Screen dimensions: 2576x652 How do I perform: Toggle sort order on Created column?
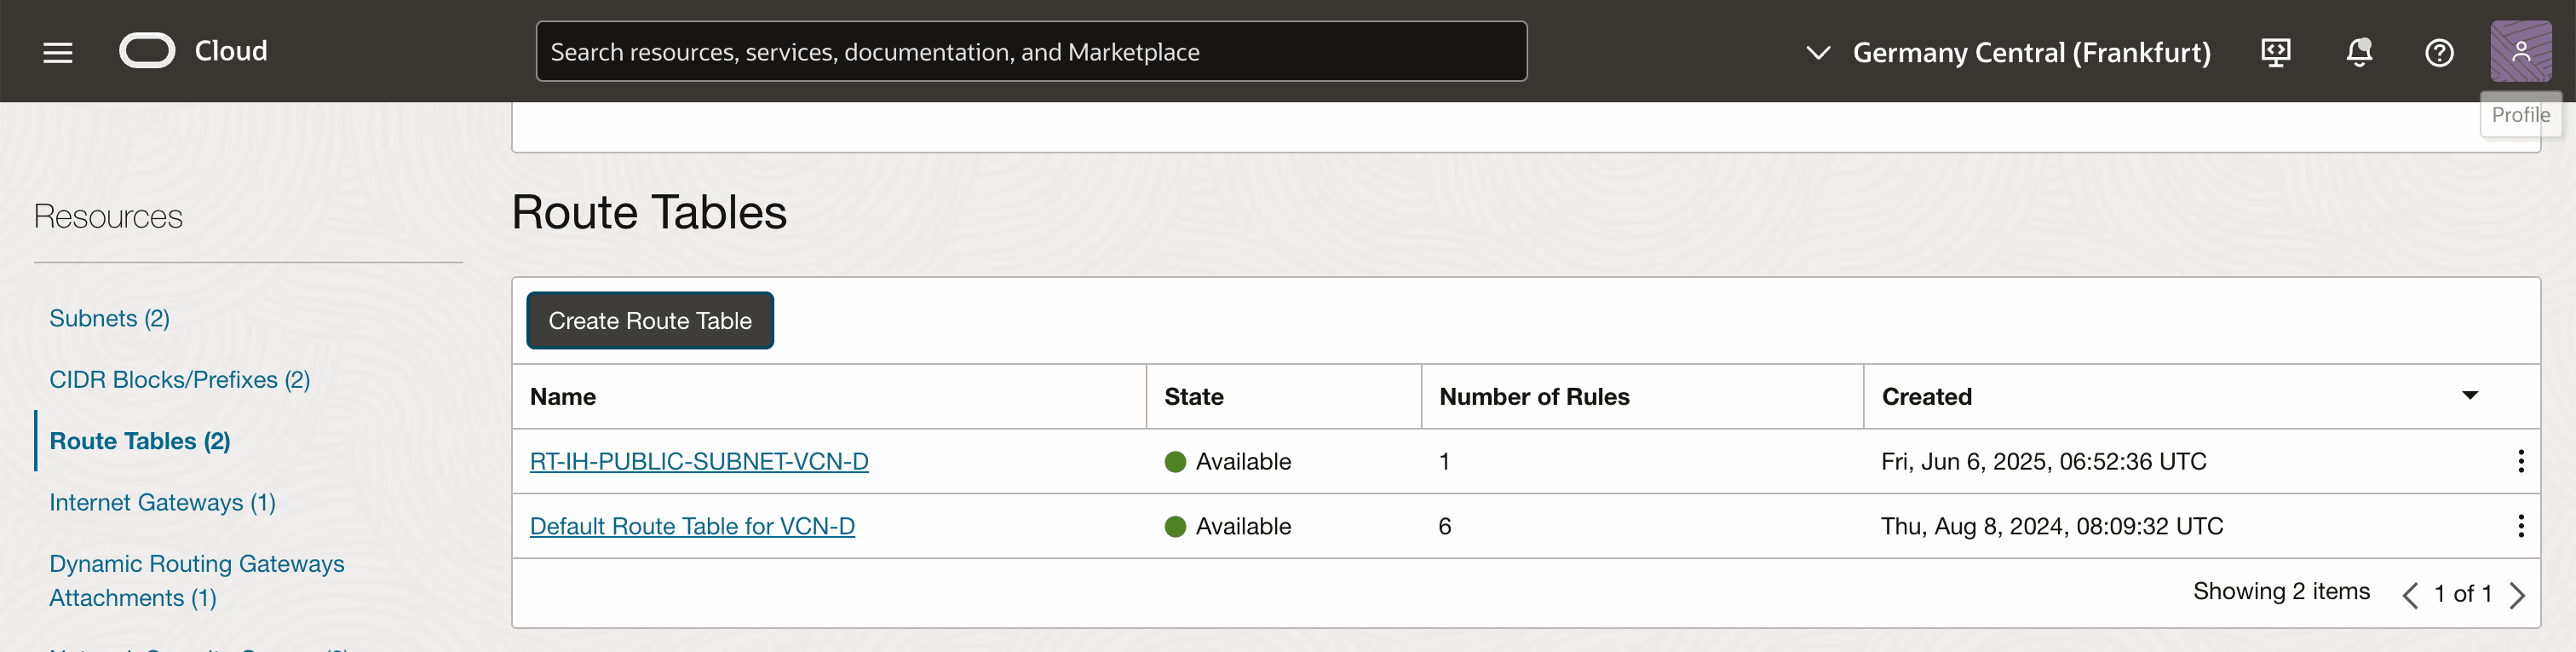pos(2468,396)
